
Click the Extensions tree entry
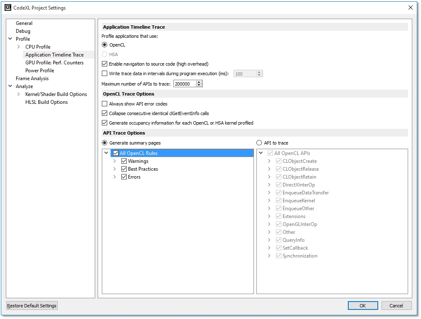[x=294, y=216]
